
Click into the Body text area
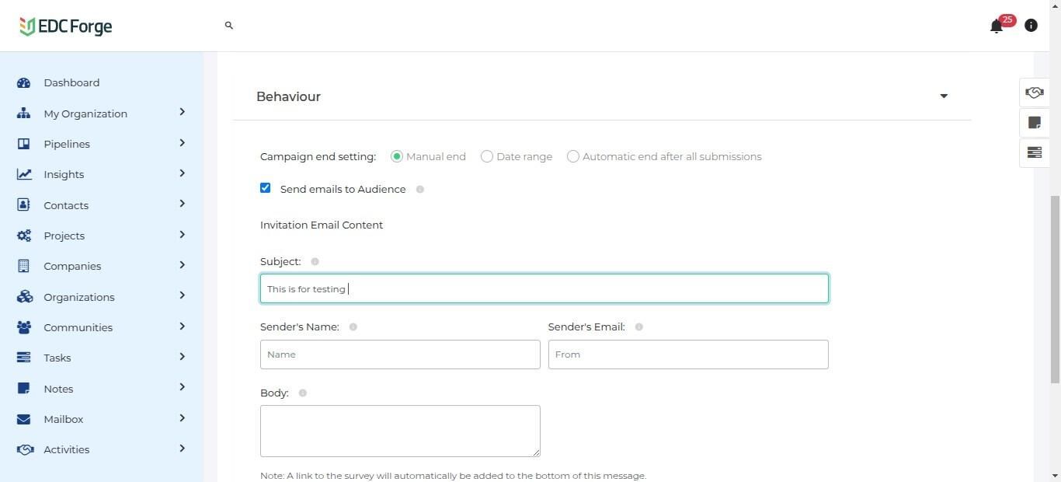400,431
